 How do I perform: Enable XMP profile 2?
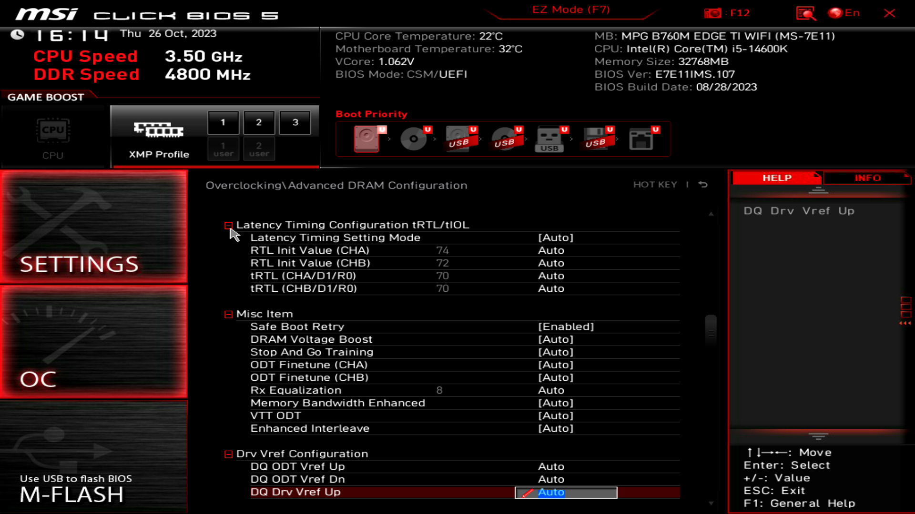click(x=259, y=122)
